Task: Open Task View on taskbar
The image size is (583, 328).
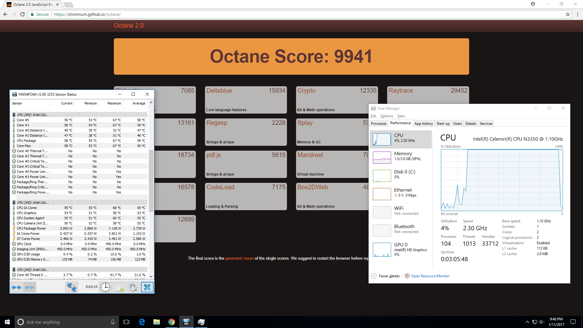Action: [x=126, y=322]
